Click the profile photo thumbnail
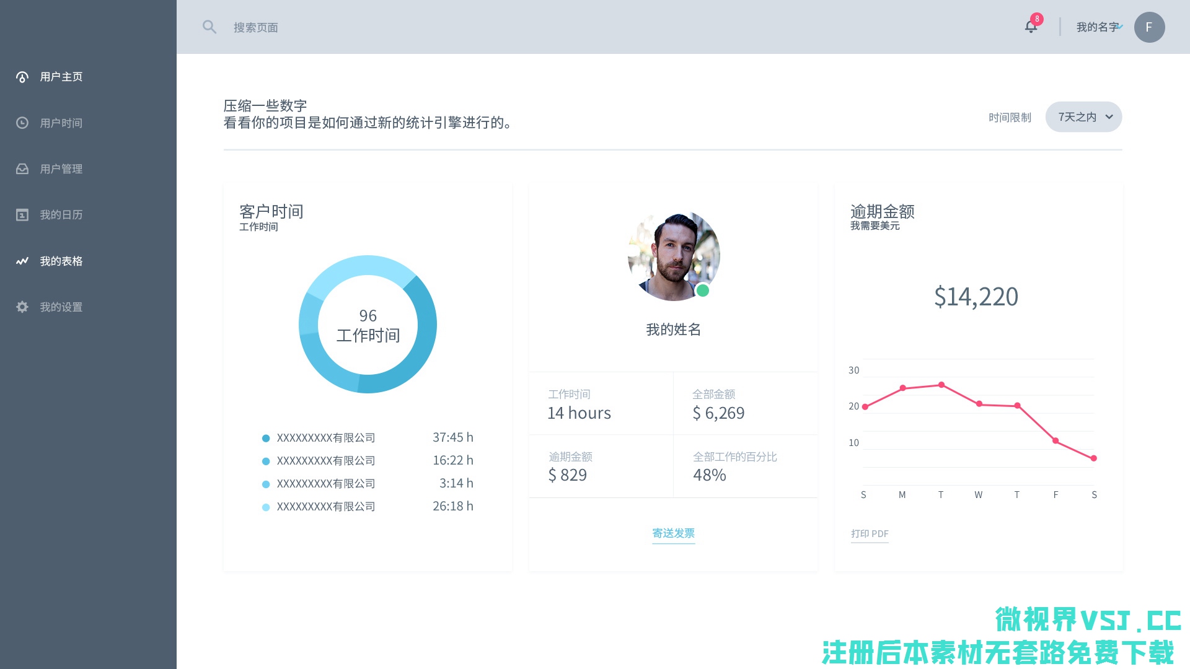 pyautogui.click(x=674, y=256)
